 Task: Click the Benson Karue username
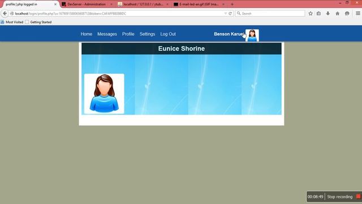(229, 34)
